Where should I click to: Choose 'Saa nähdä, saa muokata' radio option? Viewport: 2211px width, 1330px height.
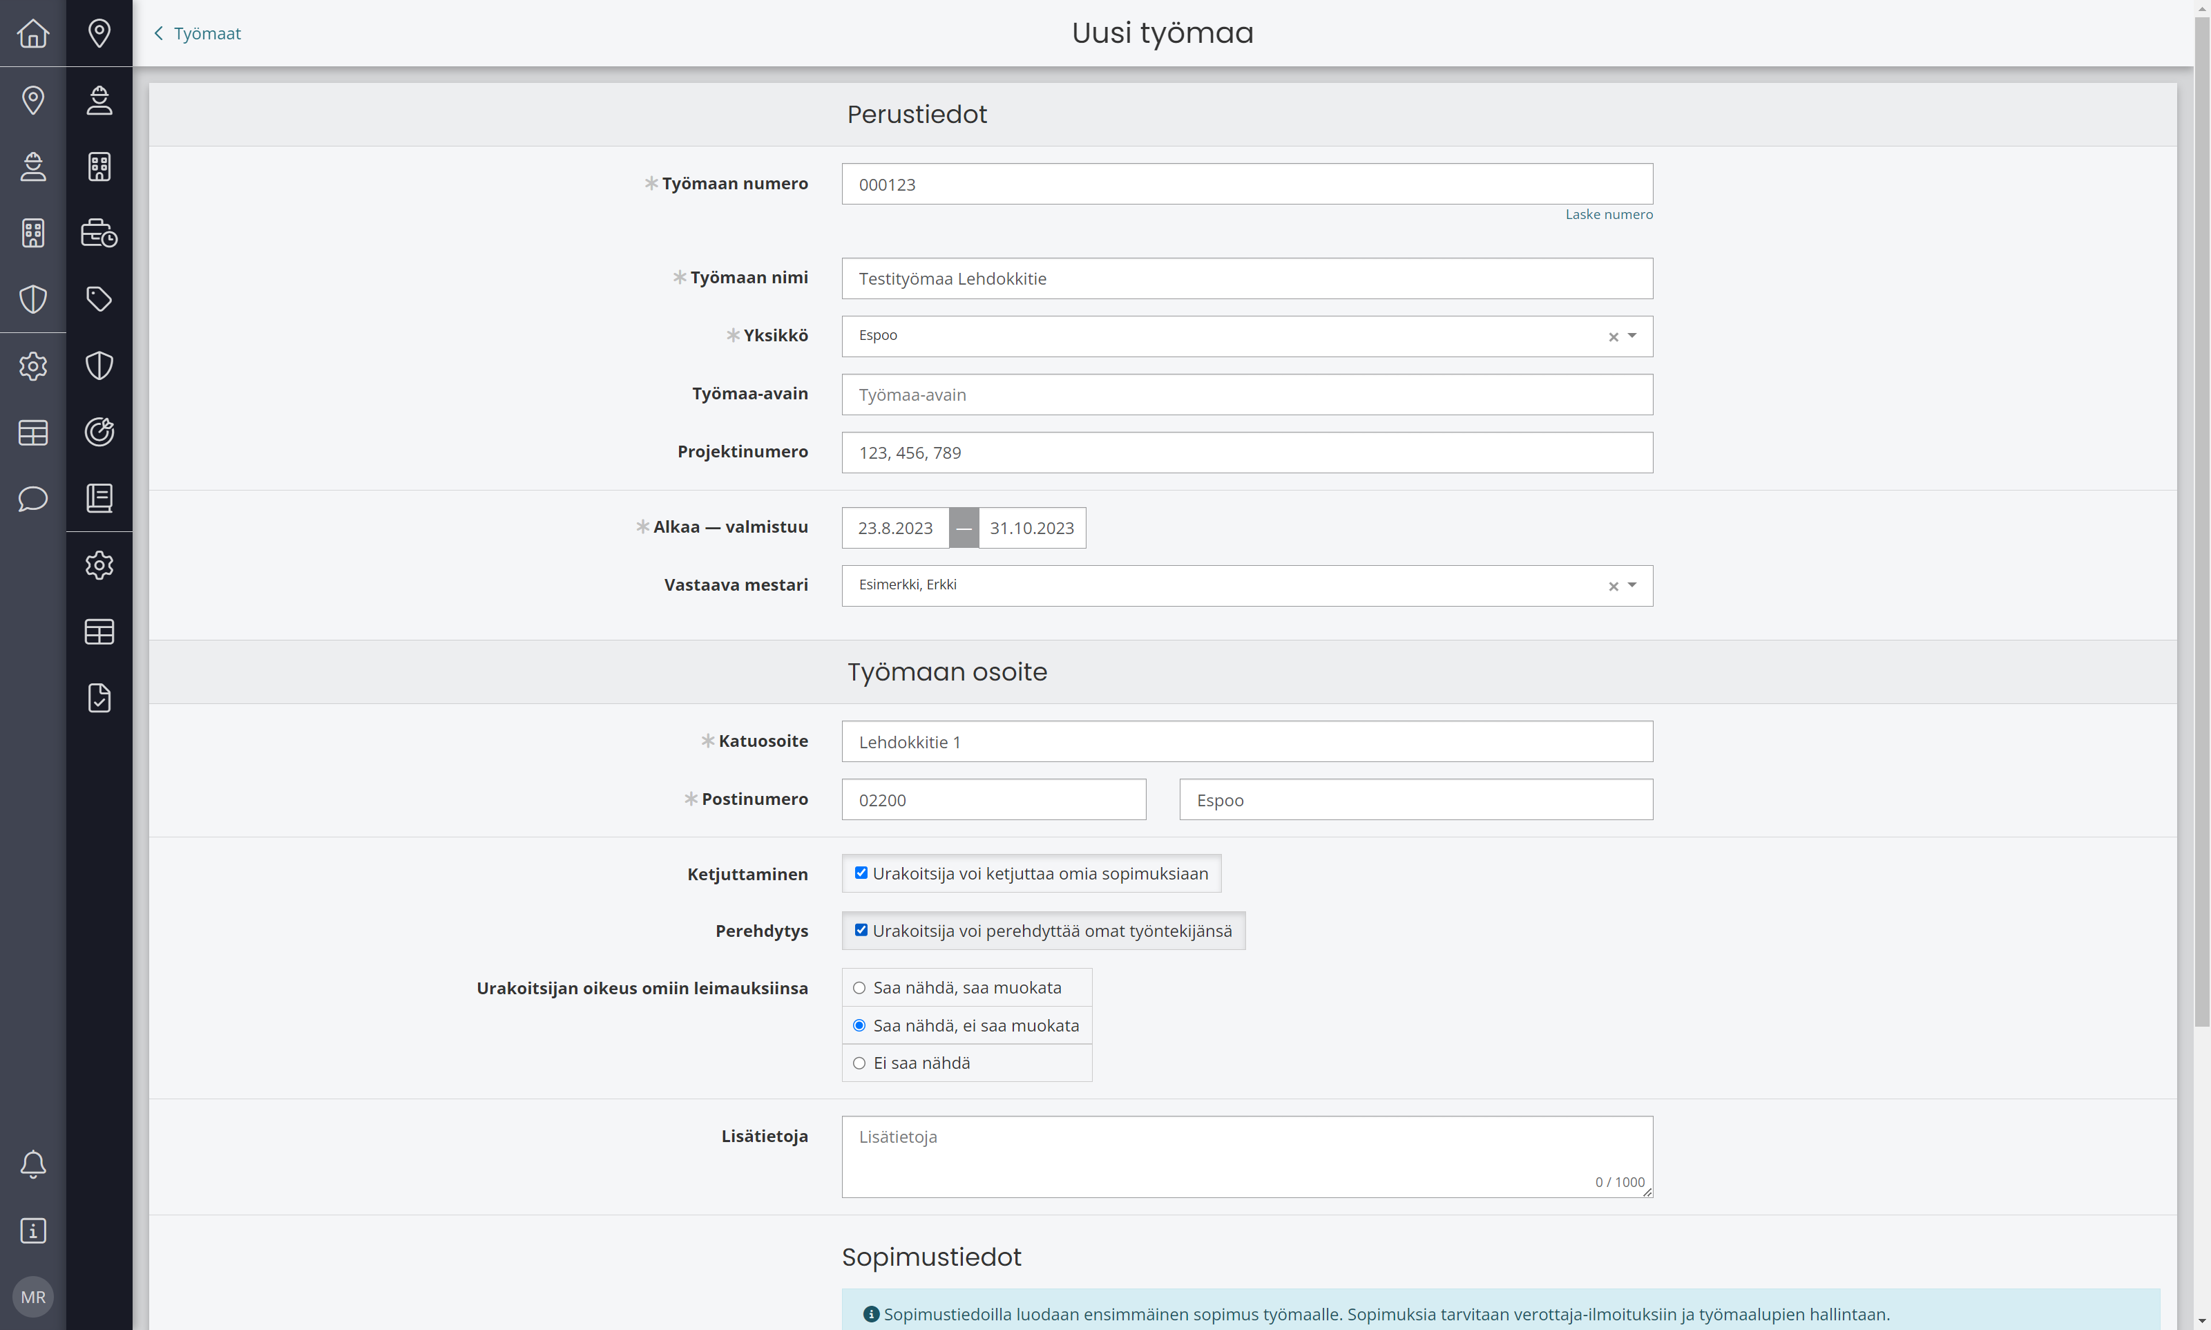tap(859, 987)
